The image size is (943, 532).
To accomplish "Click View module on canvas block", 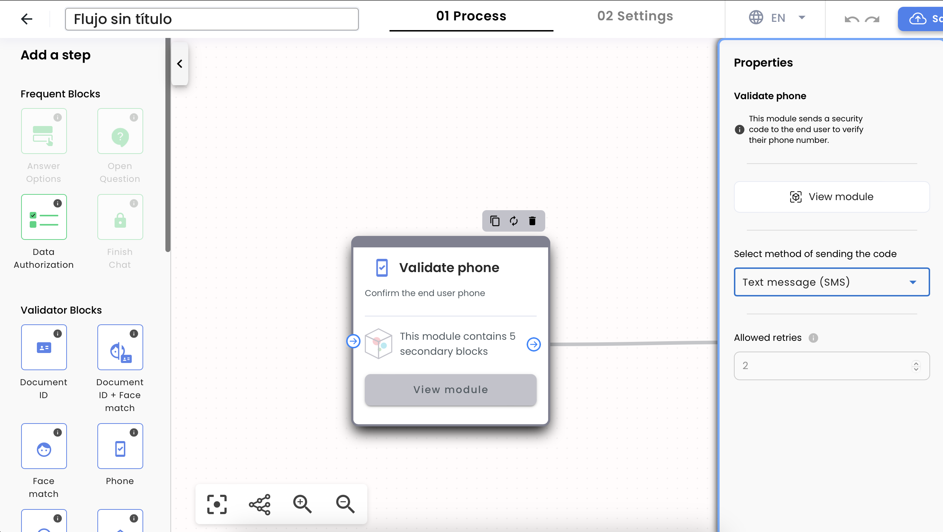I will [450, 390].
